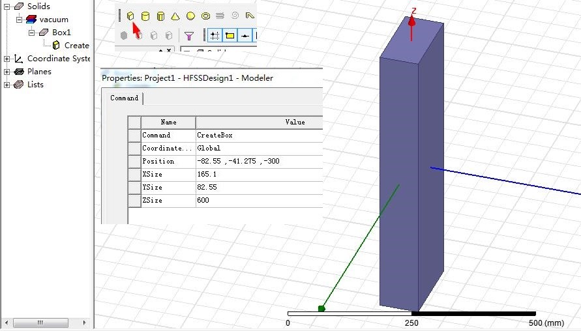Toggle the snap-to-vertex mode button

click(x=230, y=36)
